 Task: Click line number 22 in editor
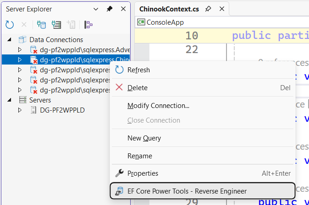192,49
